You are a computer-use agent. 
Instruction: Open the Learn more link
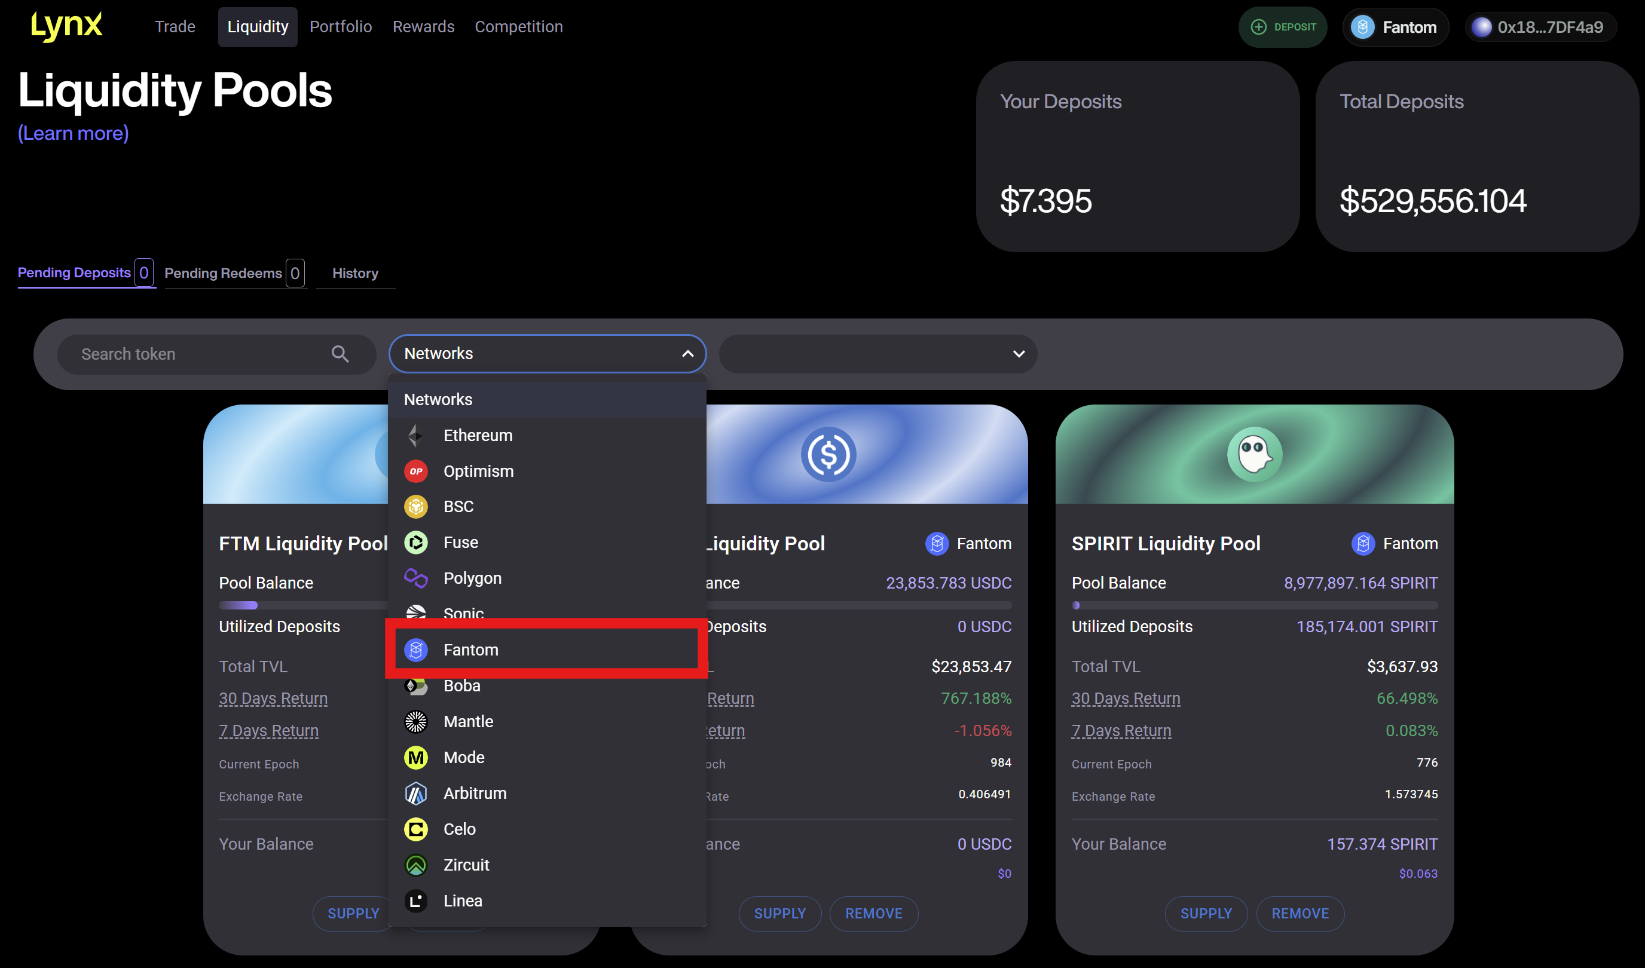point(73,133)
